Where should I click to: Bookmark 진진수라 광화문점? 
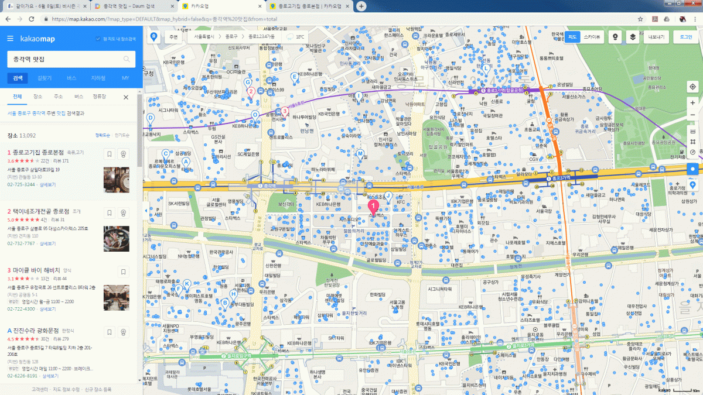[x=109, y=332]
